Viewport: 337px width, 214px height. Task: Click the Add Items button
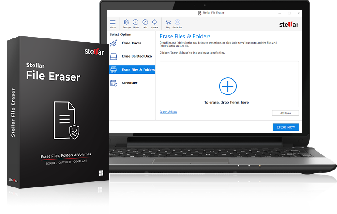(285, 113)
